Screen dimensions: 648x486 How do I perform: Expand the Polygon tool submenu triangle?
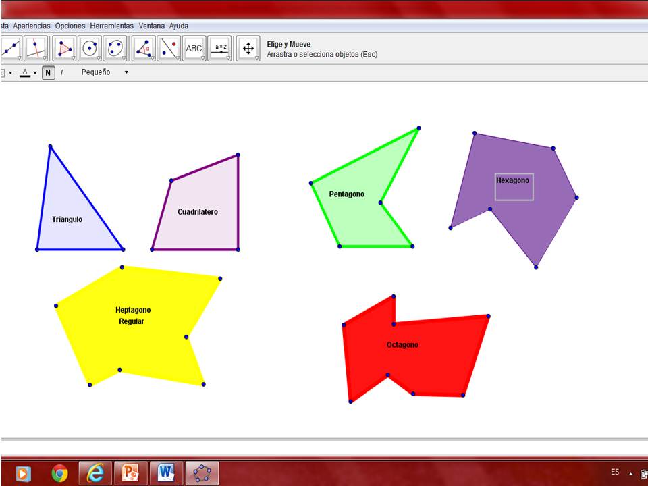[x=73, y=58]
